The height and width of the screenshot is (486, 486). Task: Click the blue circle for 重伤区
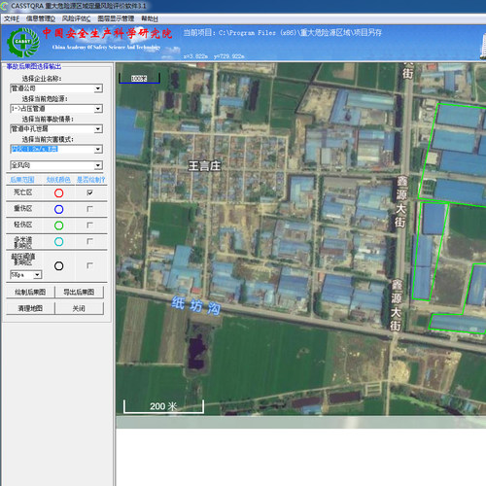pyautogui.click(x=58, y=209)
